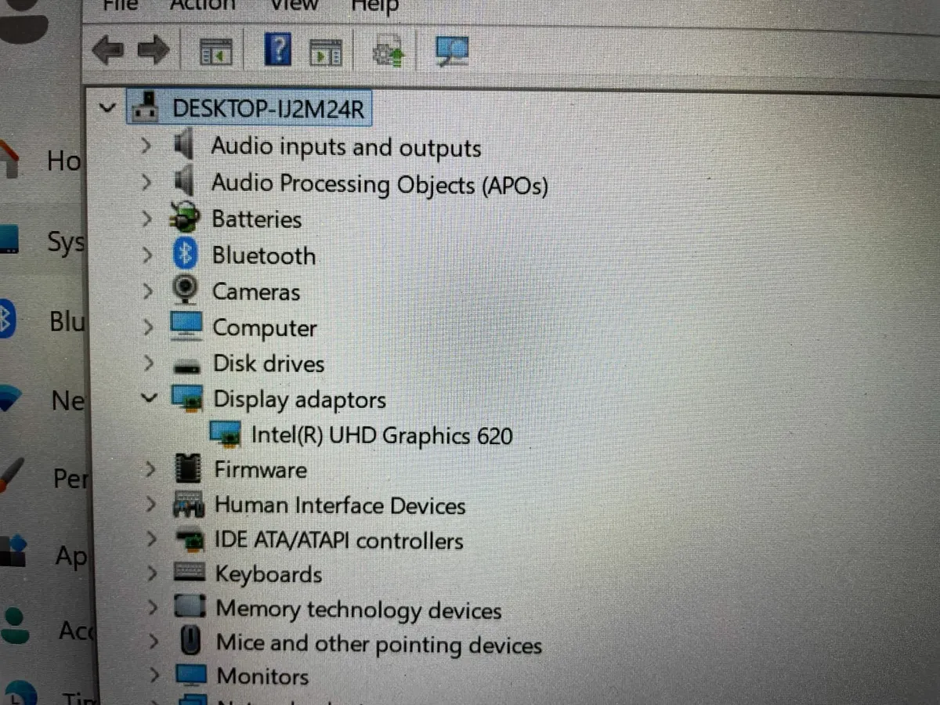Select the Cameras device category
Screen dimensions: 940x705
(x=255, y=291)
